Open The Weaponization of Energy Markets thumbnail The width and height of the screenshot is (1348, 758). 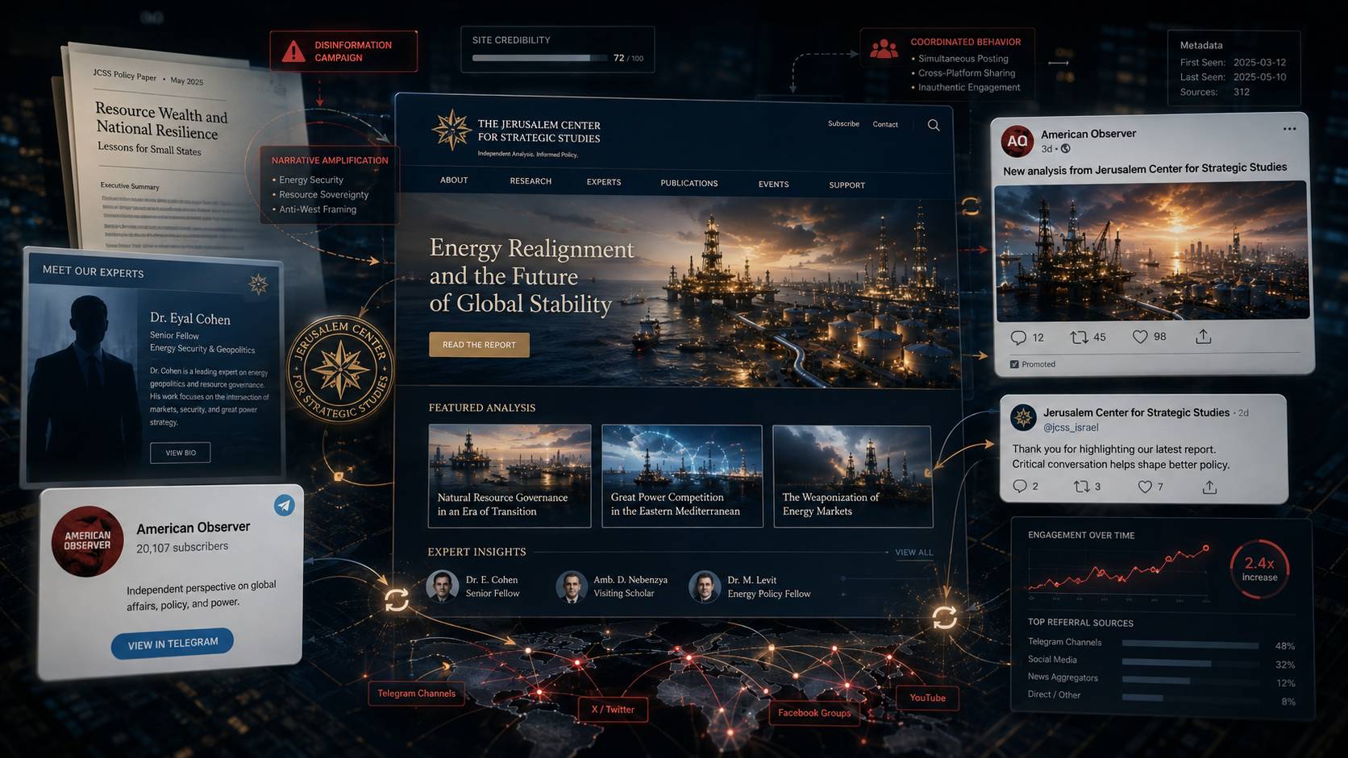[852, 477]
